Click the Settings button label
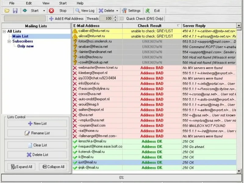Image resolution: width=244 pixels, height=183 pixels. (x=134, y=11)
